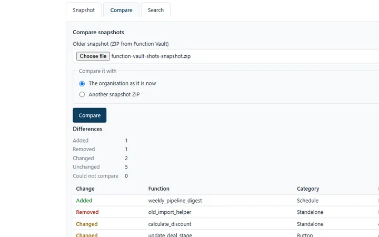Click the 'Could not compare' value 0

click(x=126, y=176)
